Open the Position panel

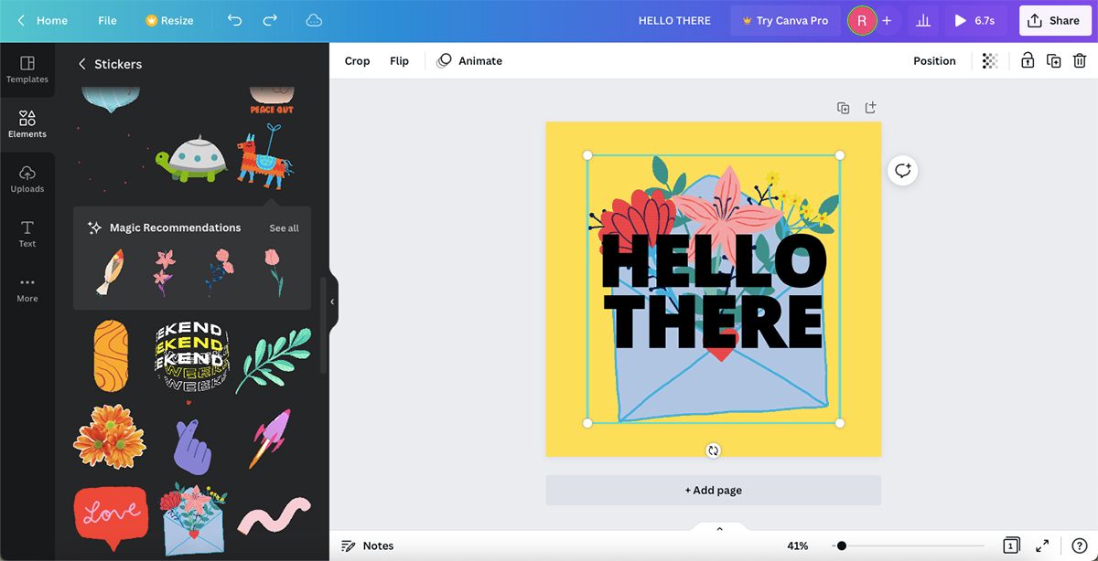pyautogui.click(x=934, y=61)
